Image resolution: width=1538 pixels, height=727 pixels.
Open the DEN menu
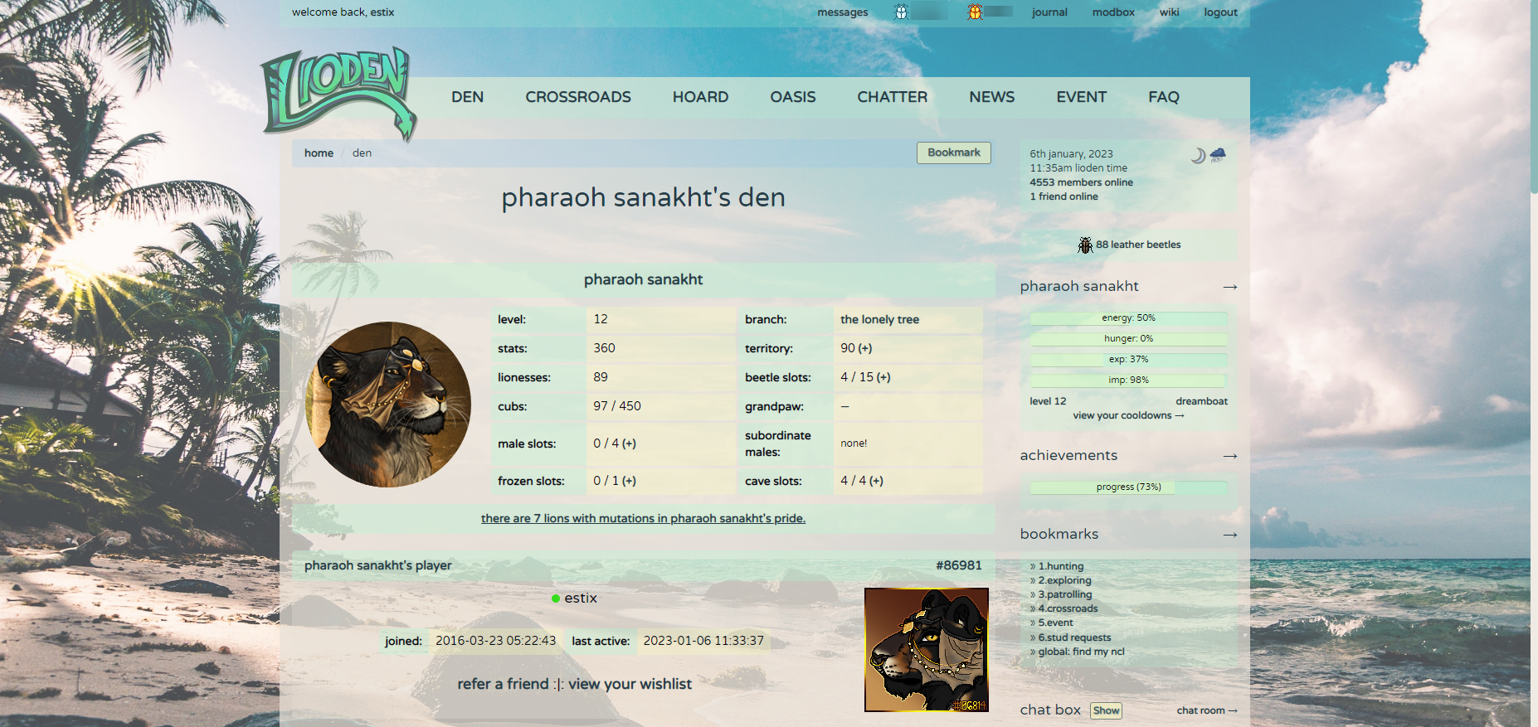tap(468, 97)
